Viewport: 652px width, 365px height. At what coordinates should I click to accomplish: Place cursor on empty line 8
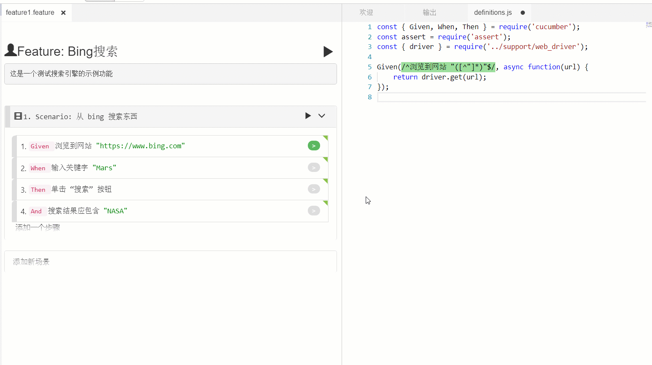click(511, 97)
